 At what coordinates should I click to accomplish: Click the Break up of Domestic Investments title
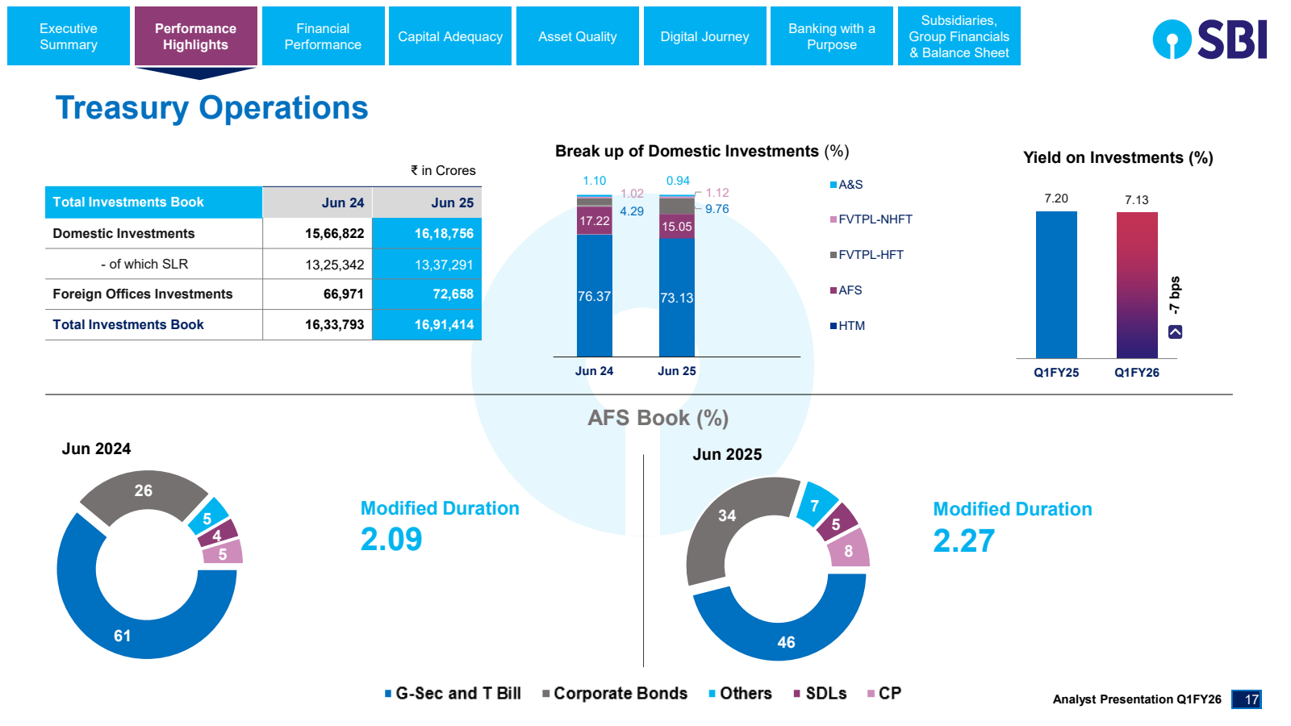click(x=702, y=151)
